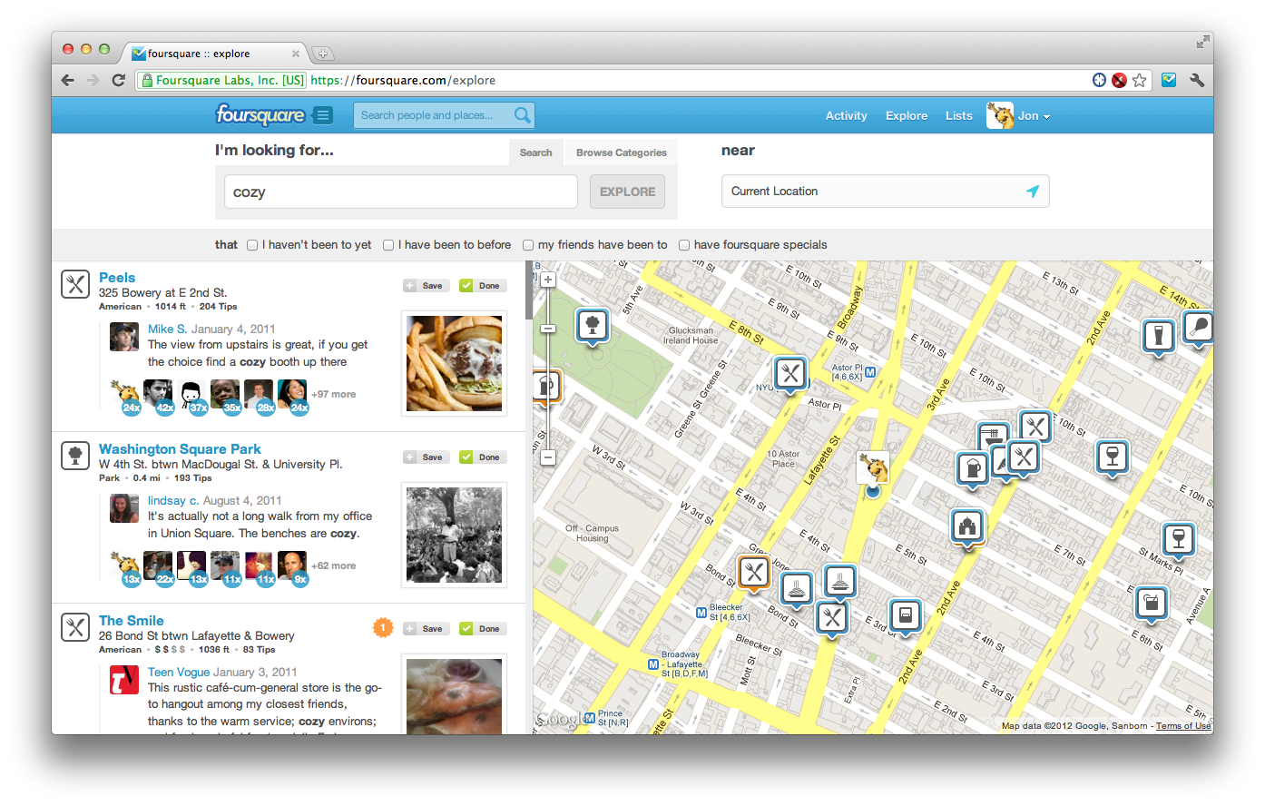Click the locate-me arrow in Current Location field

click(x=1033, y=192)
